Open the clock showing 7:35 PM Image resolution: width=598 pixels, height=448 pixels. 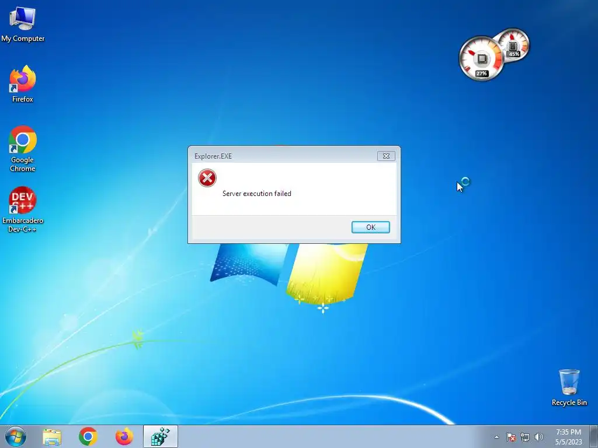tap(568, 437)
